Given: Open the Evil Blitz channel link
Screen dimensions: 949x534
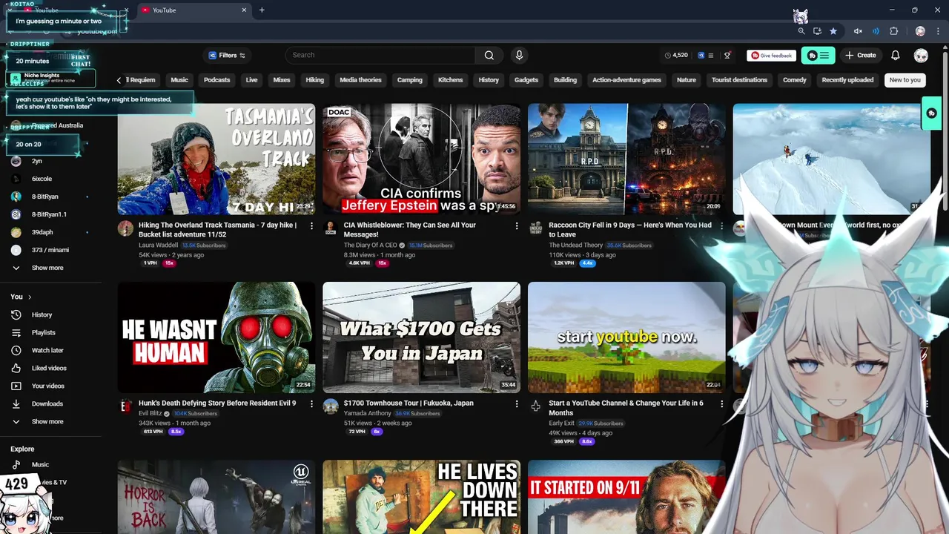Looking at the screenshot, I should point(150,414).
